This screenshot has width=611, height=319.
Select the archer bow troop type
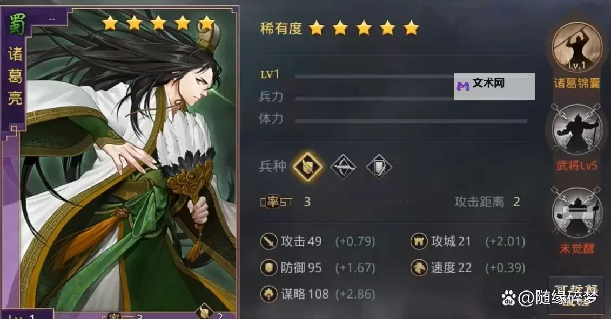(343, 167)
